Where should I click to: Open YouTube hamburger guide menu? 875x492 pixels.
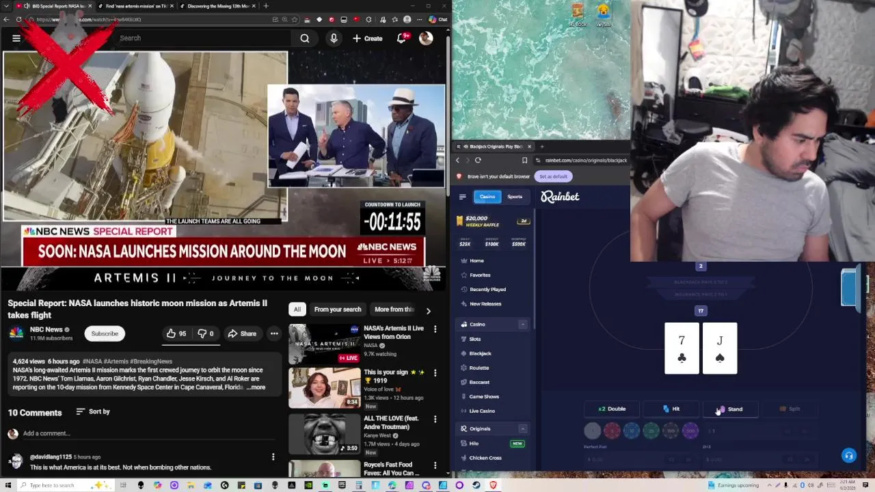(x=16, y=38)
